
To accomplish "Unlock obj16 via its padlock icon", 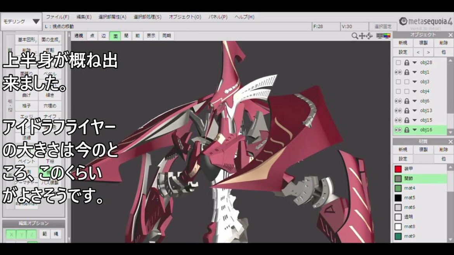I will click(x=407, y=130).
